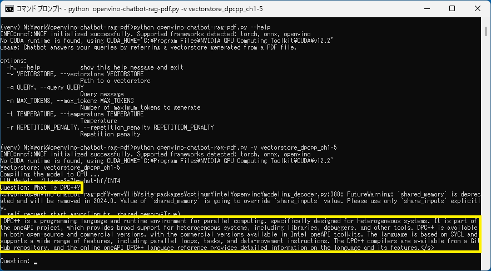This screenshot has height=271, width=491.
Task: Click the 'Temperature' description text
Action: (x=98, y=121)
